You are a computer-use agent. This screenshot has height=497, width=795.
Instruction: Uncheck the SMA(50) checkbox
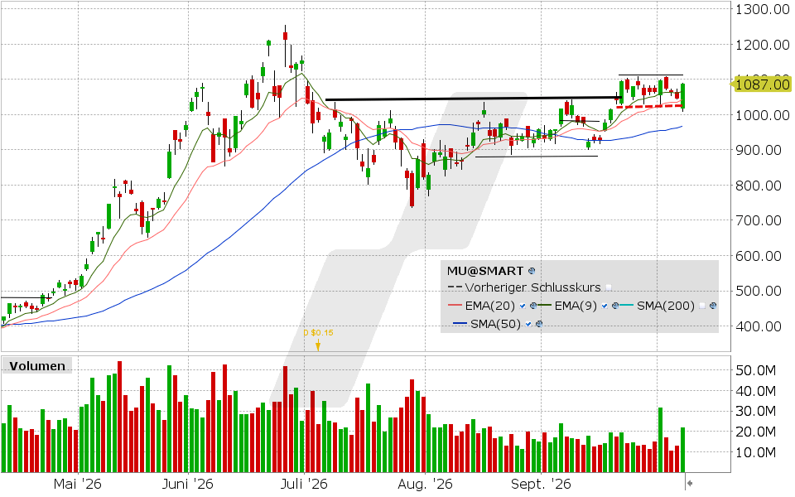(529, 324)
